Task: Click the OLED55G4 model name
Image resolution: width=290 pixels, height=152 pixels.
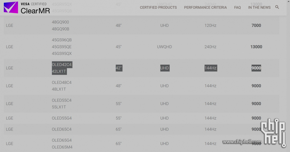Action: (x=62, y=118)
